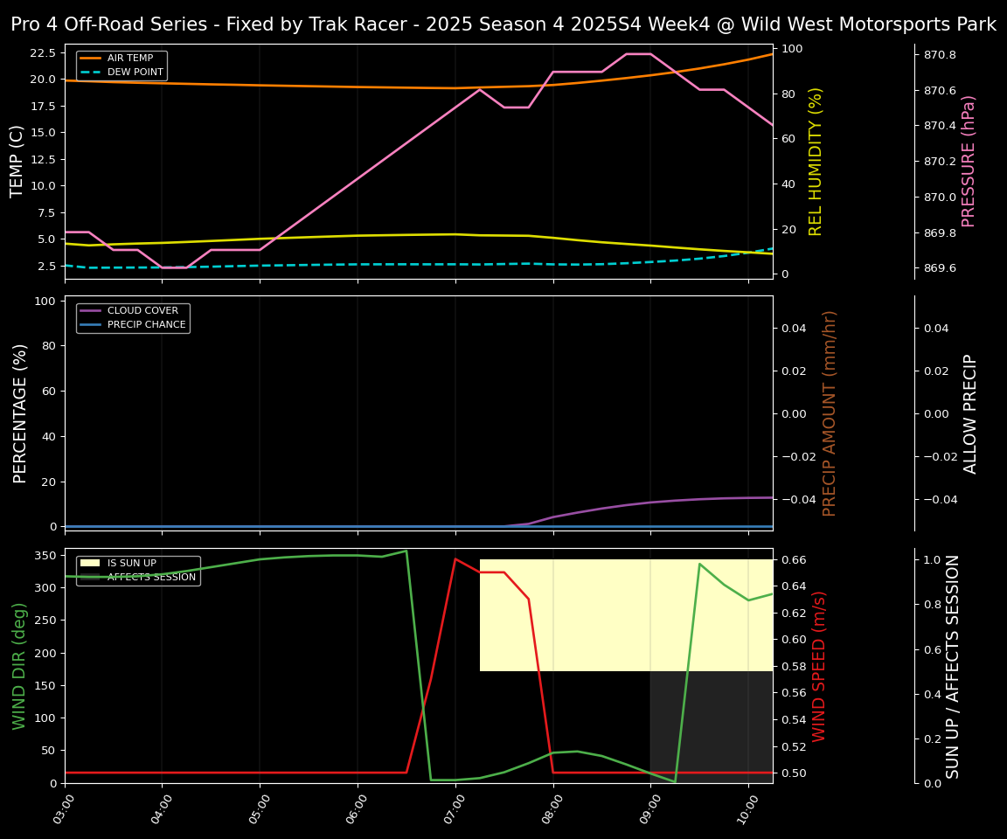Click the SUN UP / AFFECTS SESSION label

(953, 666)
